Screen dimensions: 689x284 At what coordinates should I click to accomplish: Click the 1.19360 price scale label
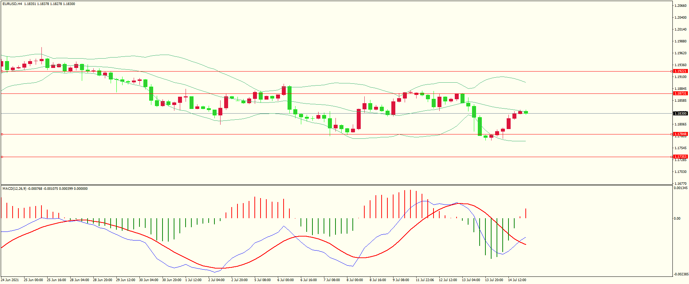pyautogui.click(x=680, y=65)
